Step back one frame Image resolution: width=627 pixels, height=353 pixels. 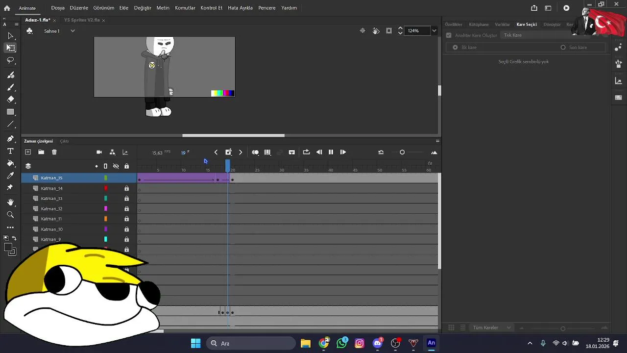319,152
